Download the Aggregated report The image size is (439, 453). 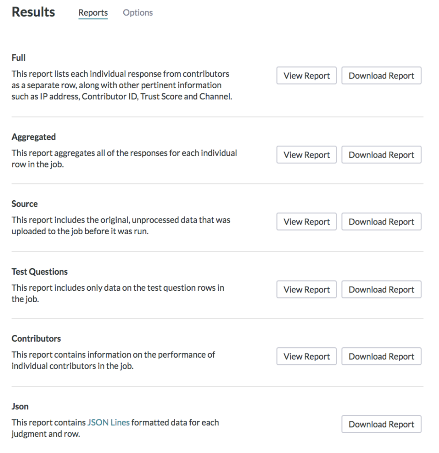pyautogui.click(x=381, y=155)
